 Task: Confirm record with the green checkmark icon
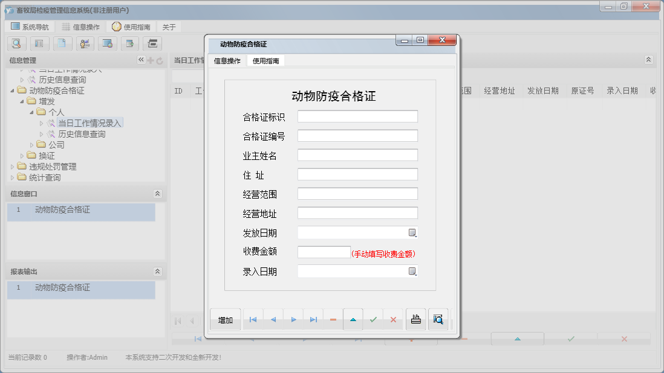point(373,319)
